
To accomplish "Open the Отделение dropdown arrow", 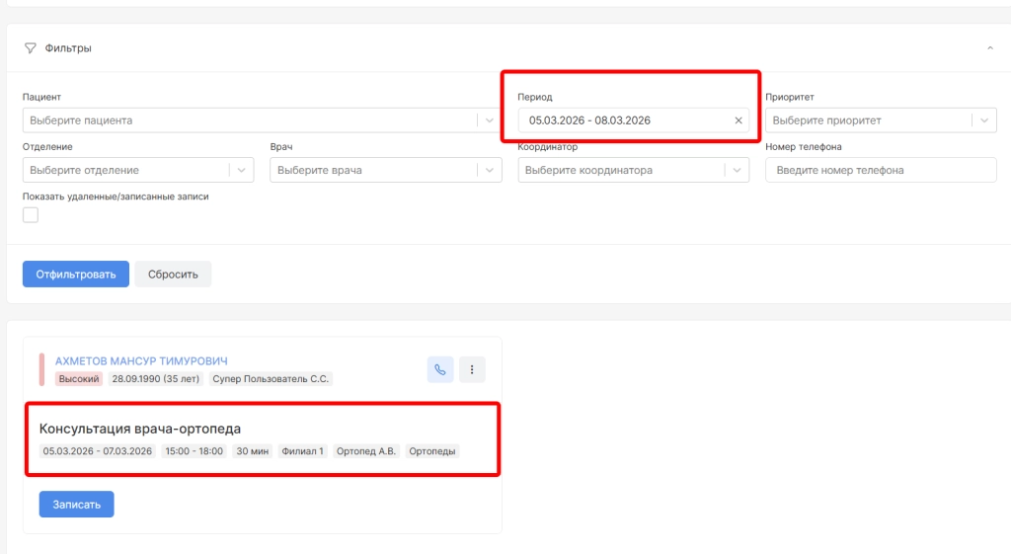I will 241,170.
